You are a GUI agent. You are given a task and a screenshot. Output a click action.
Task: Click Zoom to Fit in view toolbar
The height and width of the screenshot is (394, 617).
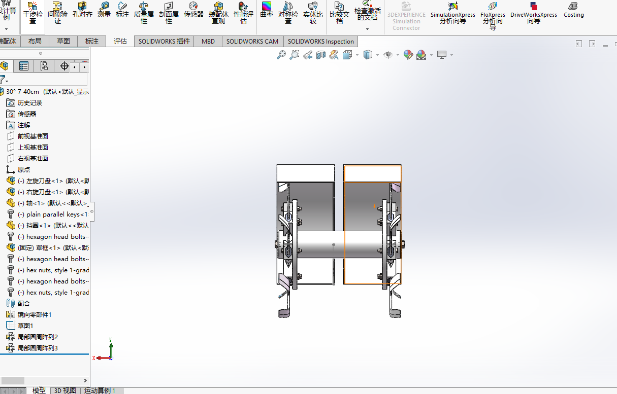281,55
